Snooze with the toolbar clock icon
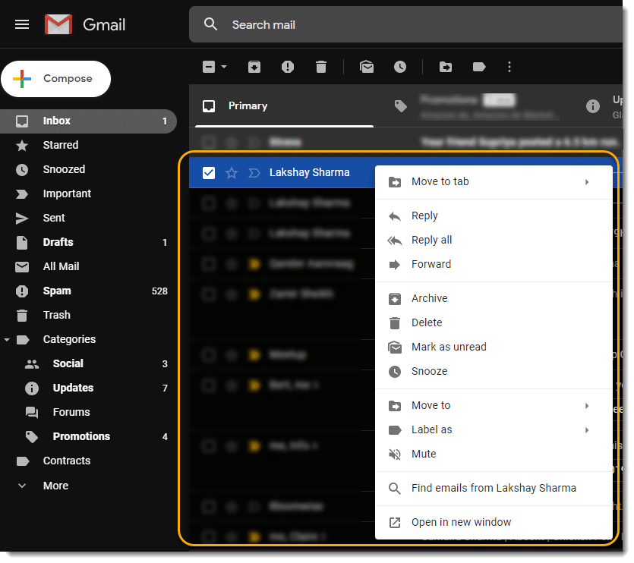The width and height of the screenshot is (634, 563). point(400,67)
